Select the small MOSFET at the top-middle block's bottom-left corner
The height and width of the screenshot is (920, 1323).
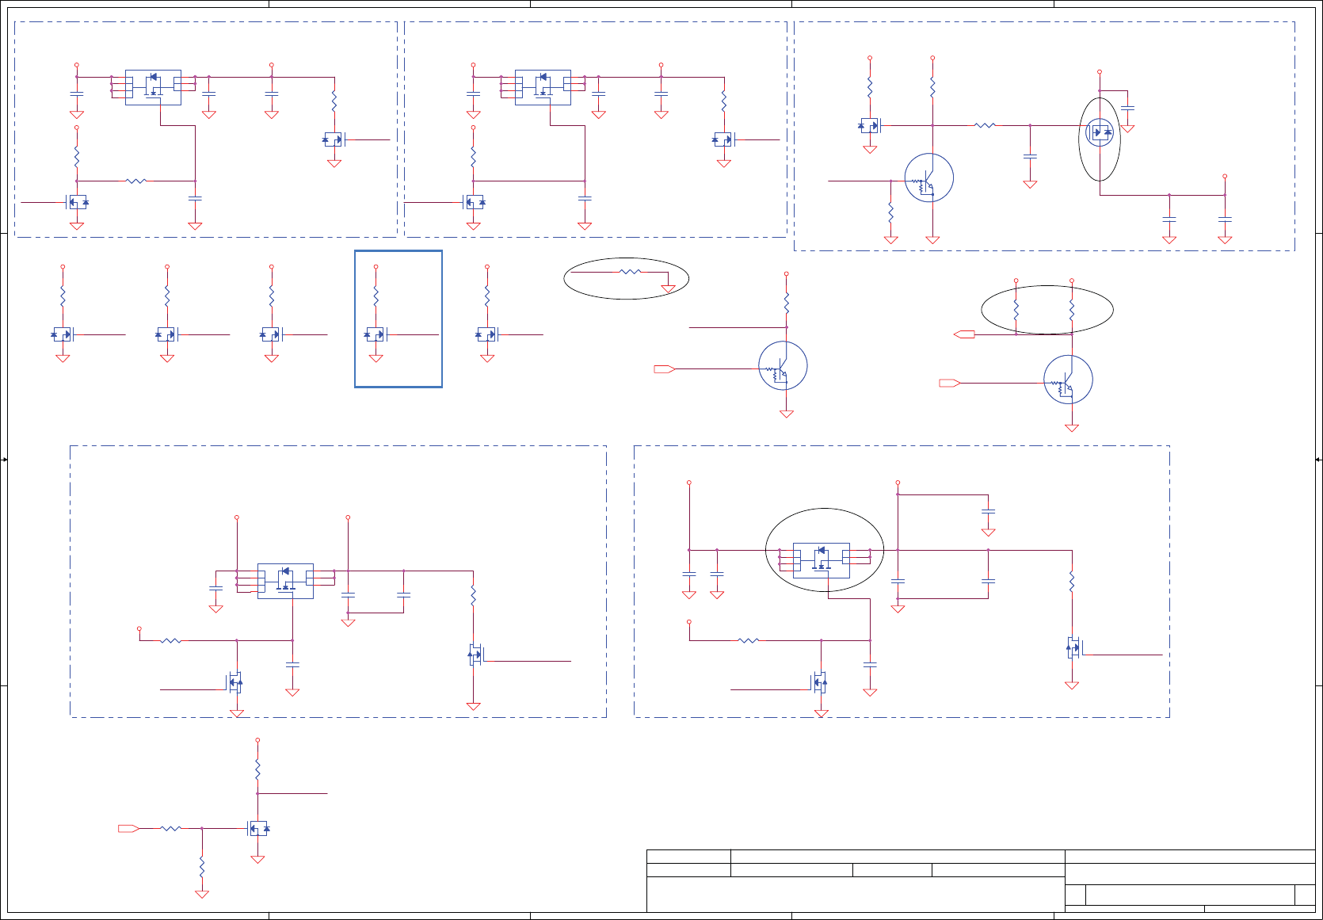coord(474,202)
